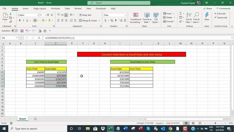
Task: Apply the Borders icon
Action: (x=35, y=21)
